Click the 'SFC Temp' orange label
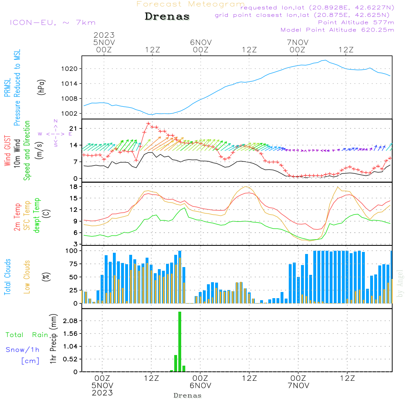 click(x=27, y=216)
